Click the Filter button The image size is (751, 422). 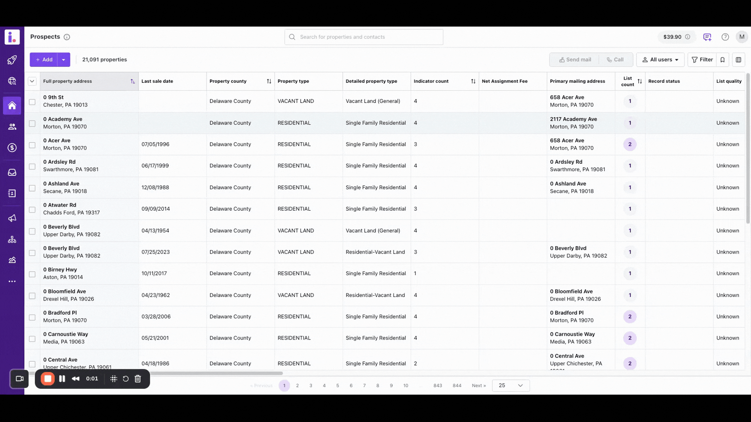tap(702, 60)
